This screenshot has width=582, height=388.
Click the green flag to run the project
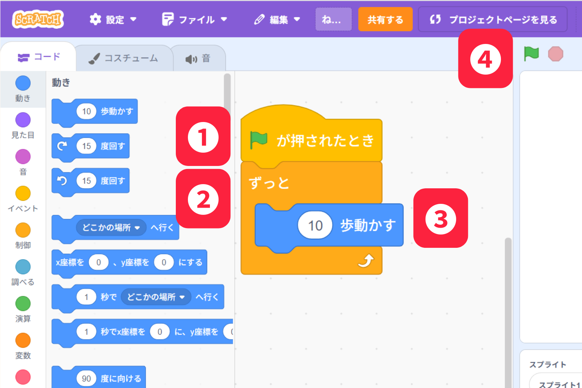tap(531, 54)
